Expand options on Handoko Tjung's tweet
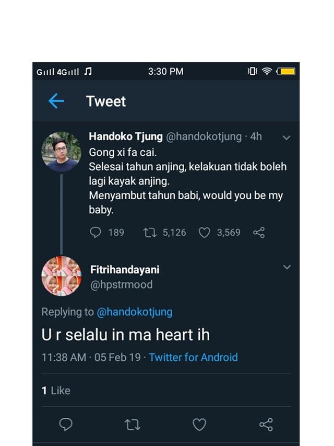The width and height of the screenshot is (334, 446). (x=286, y=138)
